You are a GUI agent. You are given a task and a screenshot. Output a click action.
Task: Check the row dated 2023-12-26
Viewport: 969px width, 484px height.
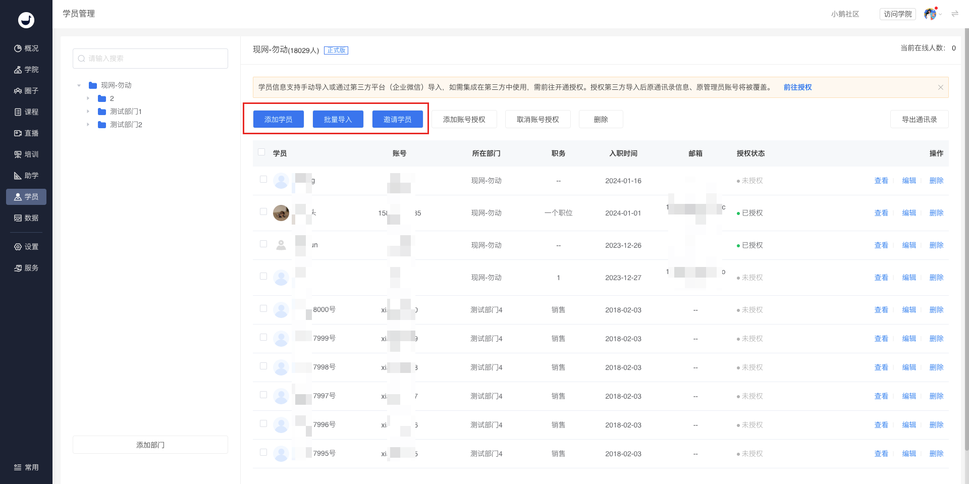click(263, 244)
